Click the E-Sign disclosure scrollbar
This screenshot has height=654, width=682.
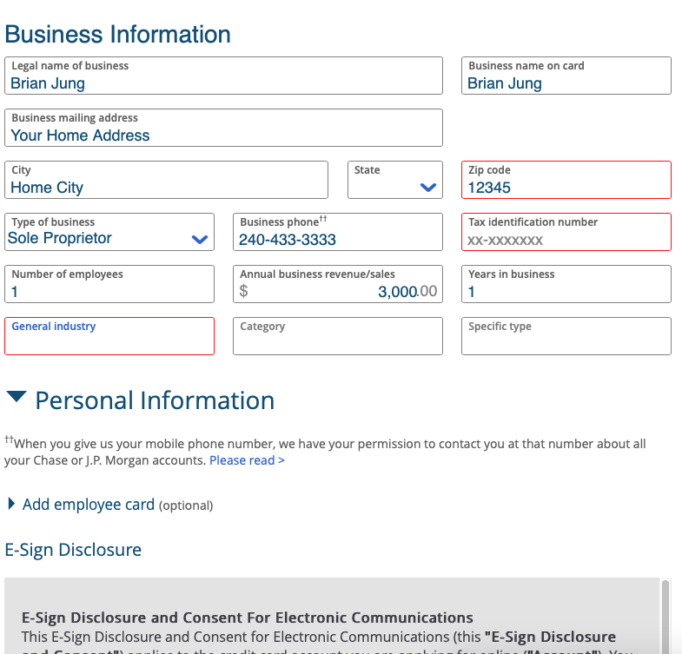tap(665, 617)
